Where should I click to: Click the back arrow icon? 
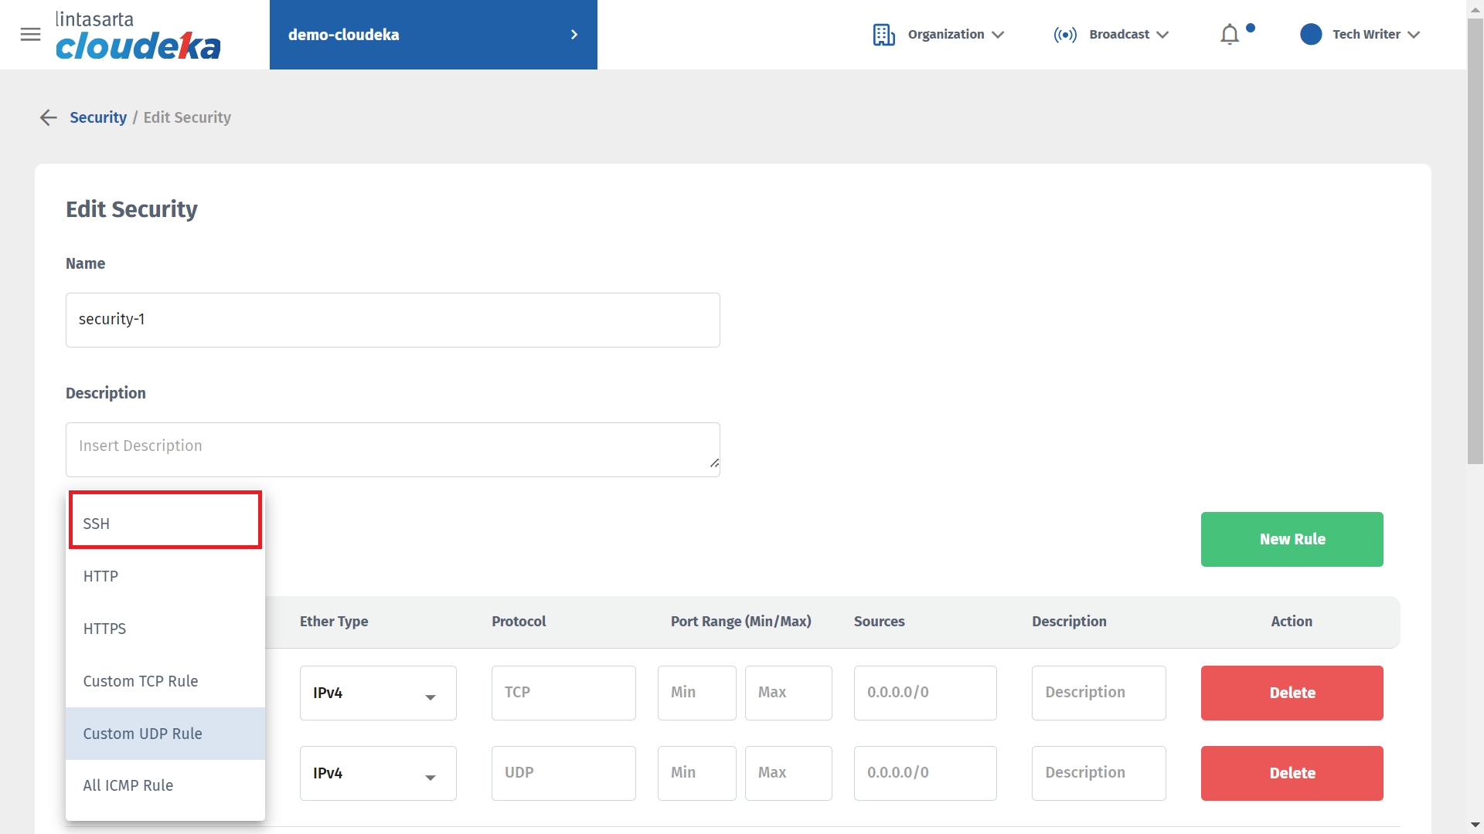pyautogui.click(x=48, y=117)
